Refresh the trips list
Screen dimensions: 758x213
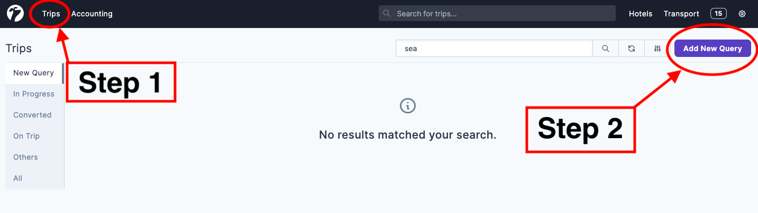pyautogui.click(x=632, y=49)
